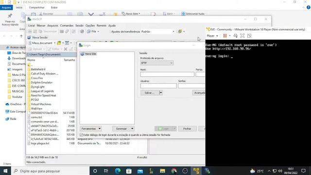Open Protocolo de arquivo SFTP dropdown
Image resolution: width=311 pixels, height=175 pixels.
pyautogui.click(x=156, y=63)
